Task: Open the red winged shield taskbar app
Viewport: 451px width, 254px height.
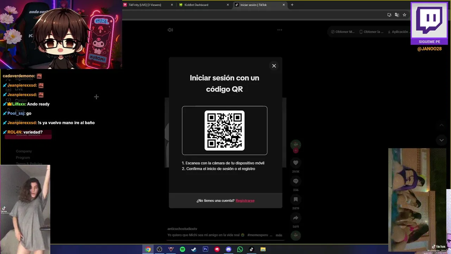Action: 171,249
